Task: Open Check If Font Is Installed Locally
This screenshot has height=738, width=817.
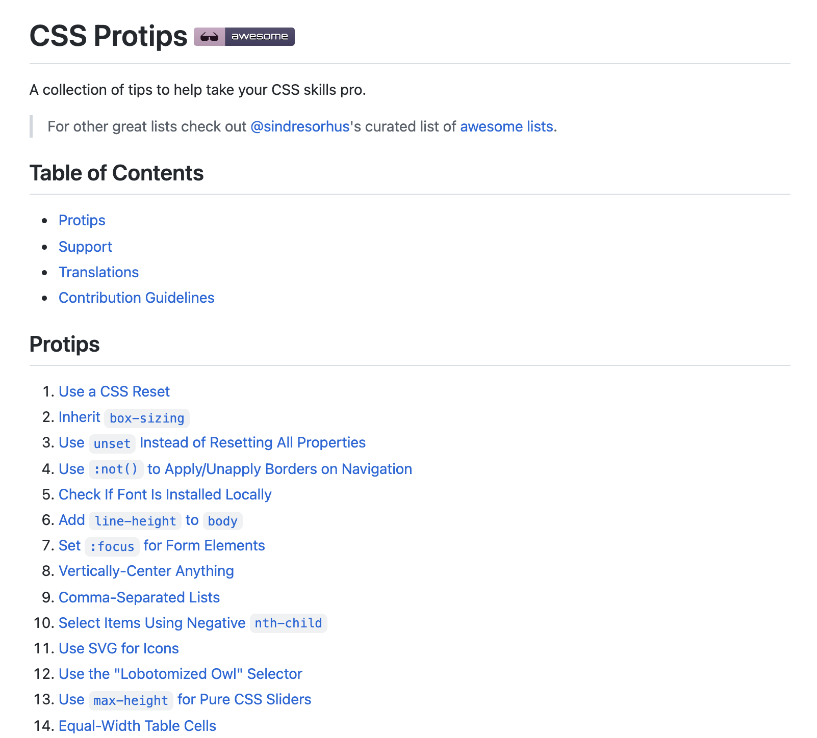Action: (165, 494)
